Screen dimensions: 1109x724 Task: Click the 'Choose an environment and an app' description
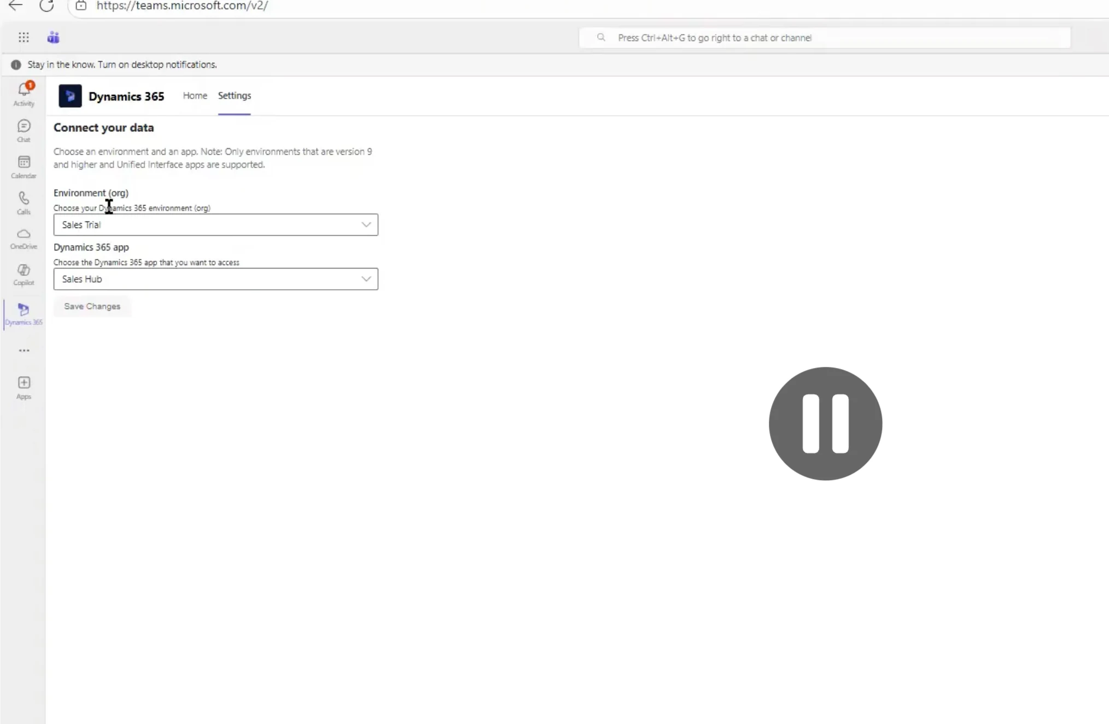213,158
